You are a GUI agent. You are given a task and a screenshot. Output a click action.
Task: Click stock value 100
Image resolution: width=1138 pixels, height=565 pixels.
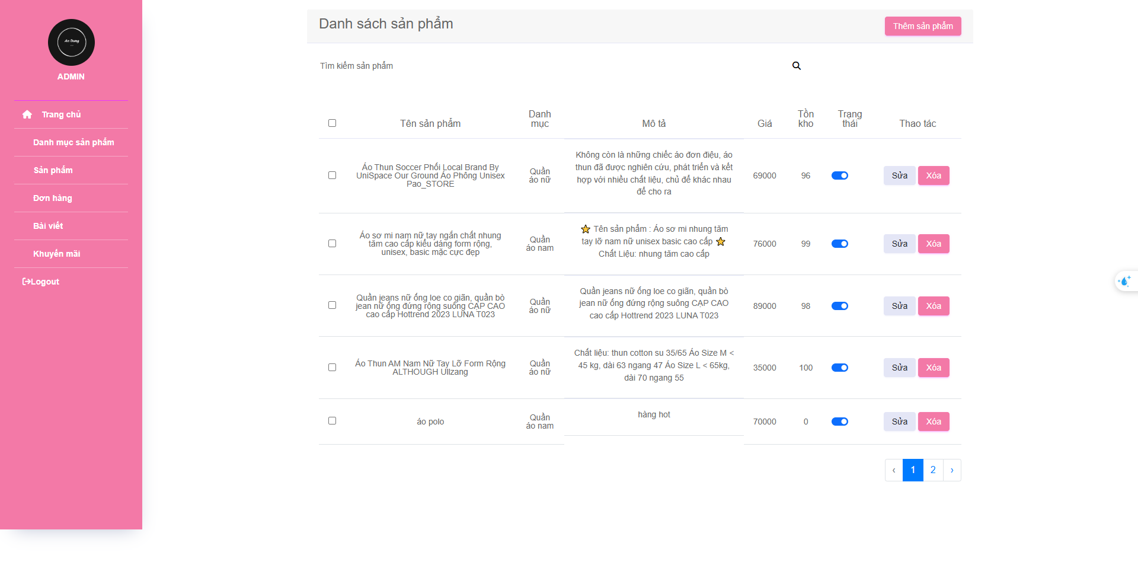pyautogui.click(x=805, y=368)
